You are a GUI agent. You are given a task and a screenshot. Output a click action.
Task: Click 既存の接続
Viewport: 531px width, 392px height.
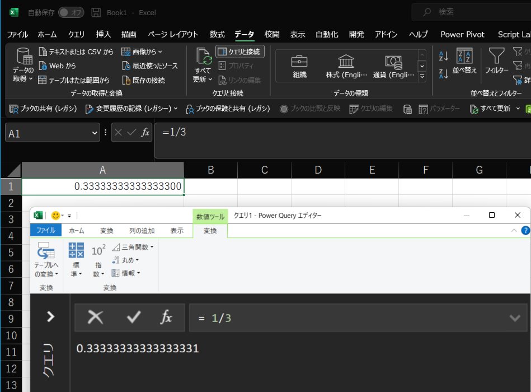coord(144,80)
